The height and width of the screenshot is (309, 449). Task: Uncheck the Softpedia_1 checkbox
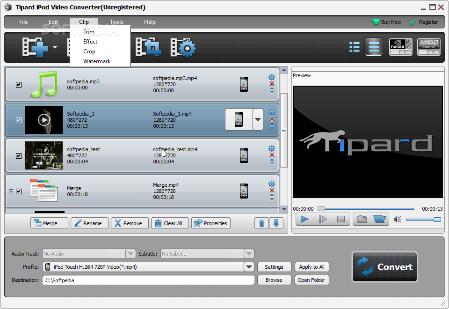[19, 120]
